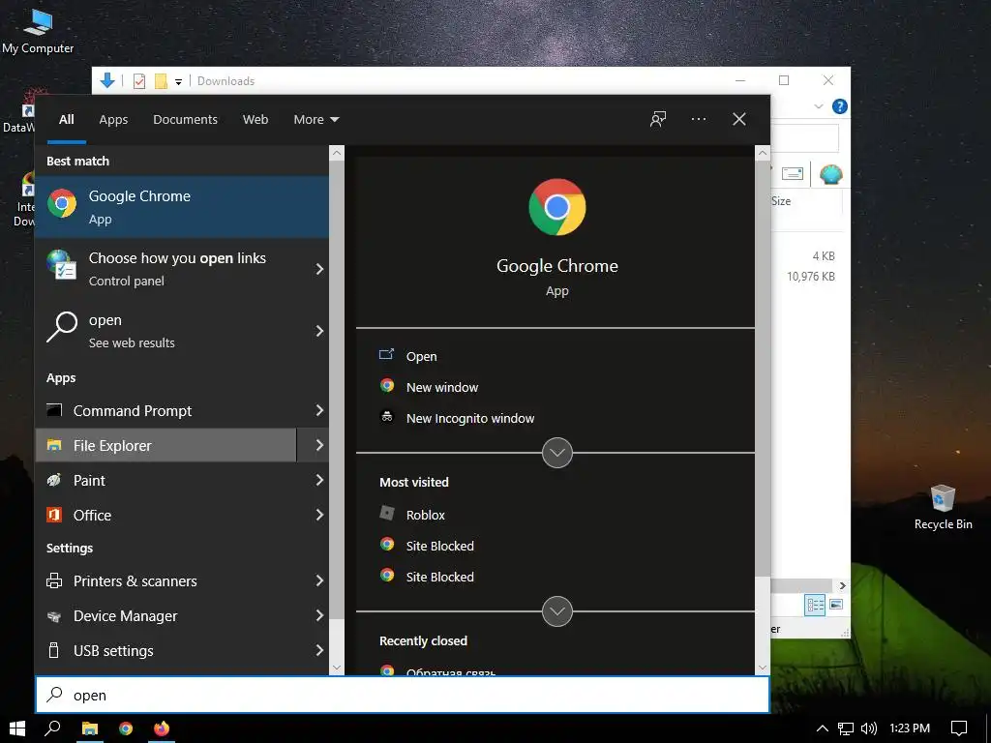The width and height of the screenshot is (991, 743).
Task: Switch to the Apps search tab
Action: point(113,119)
